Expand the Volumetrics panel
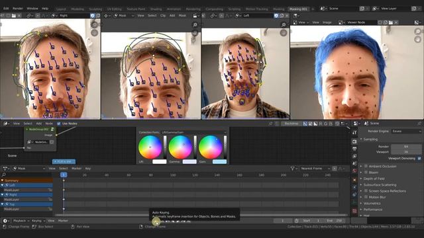Screen dimensions: 424x238 [372, 203]
